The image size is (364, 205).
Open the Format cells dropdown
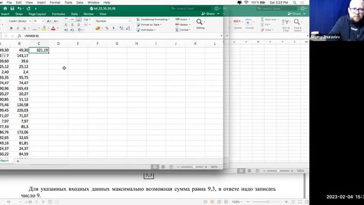(183, 30)
